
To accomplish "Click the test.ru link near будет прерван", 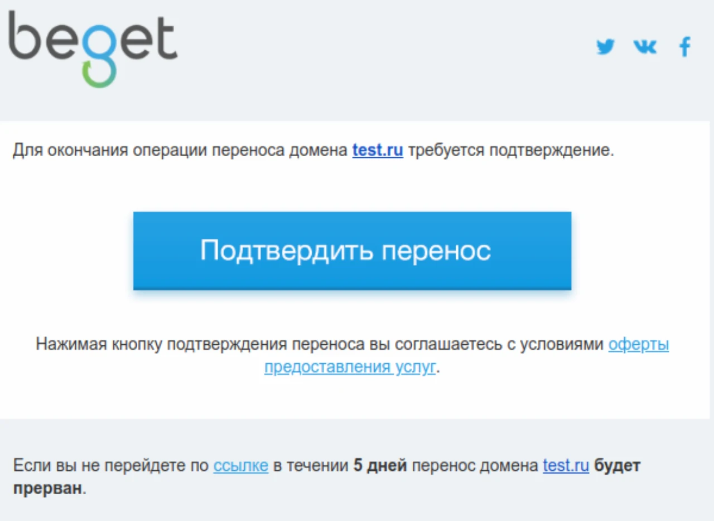I will click(x=566, y=465).
